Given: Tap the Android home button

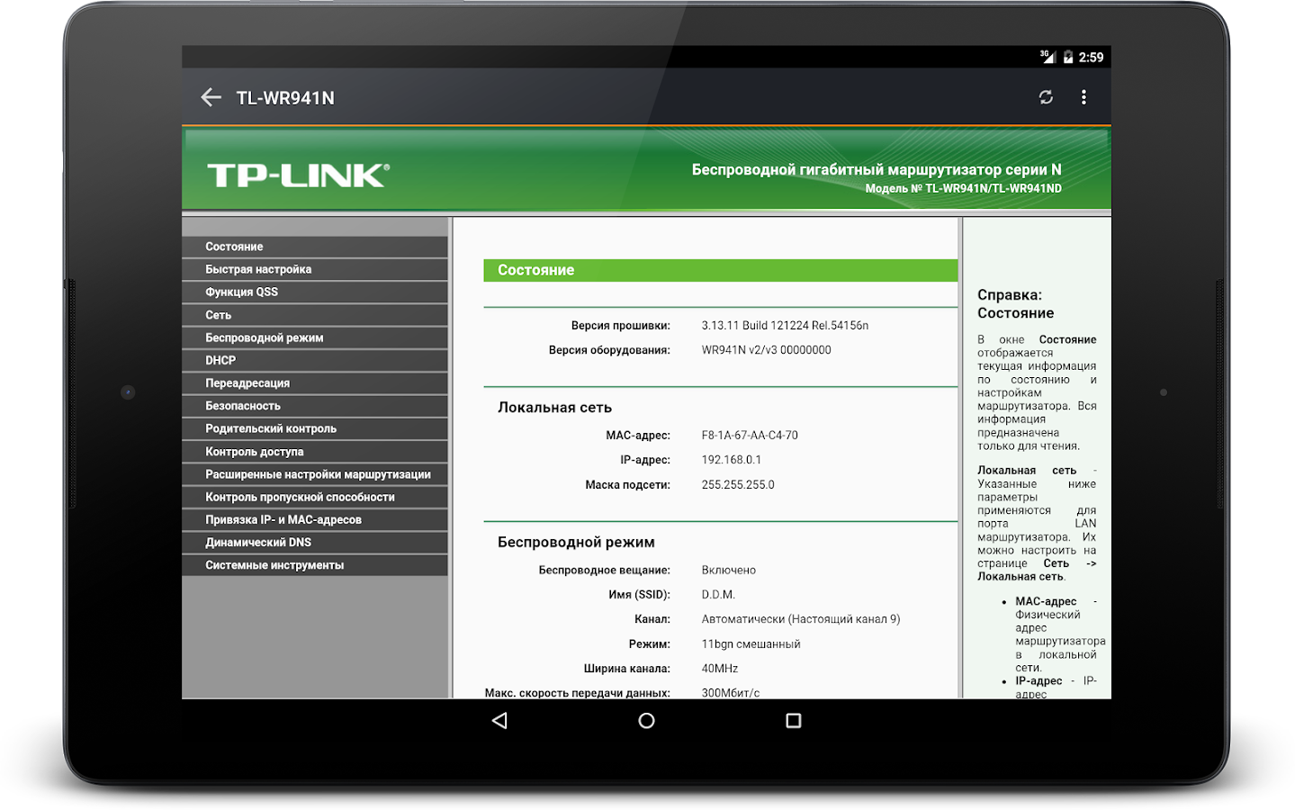Looking at the screenshot, I should (646, 720).
